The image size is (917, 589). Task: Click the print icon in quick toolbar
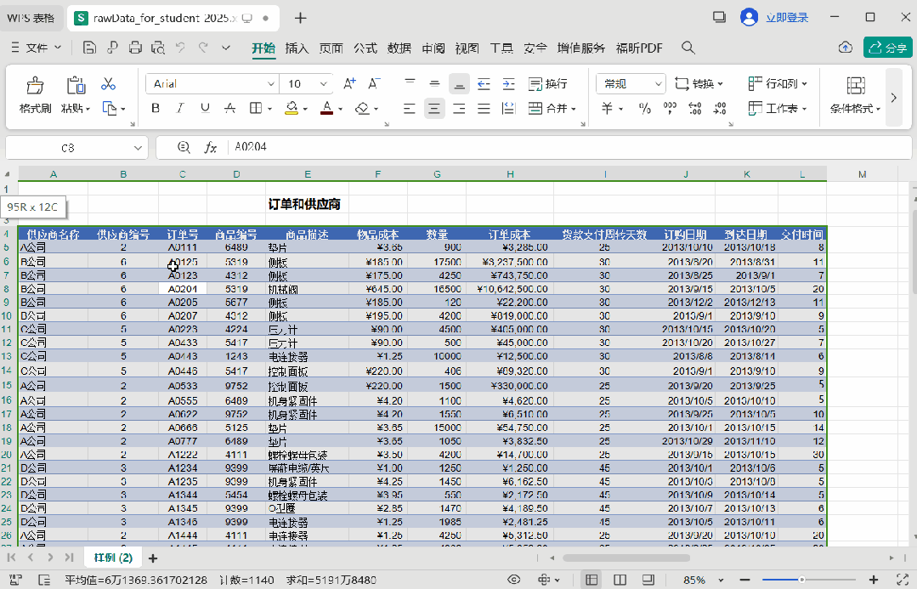pyautogui.click(x=135, y=48)
